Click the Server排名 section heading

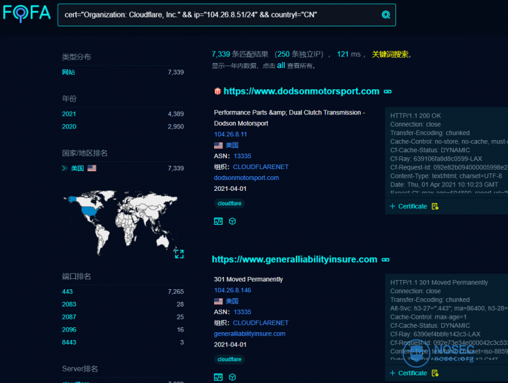coord(80,369)
